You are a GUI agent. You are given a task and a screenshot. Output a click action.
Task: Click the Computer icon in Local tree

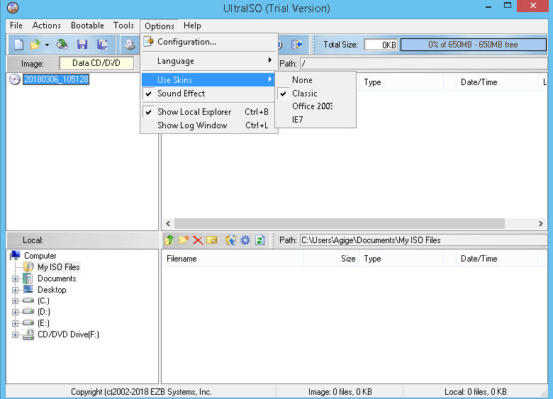tap(15, 255)
